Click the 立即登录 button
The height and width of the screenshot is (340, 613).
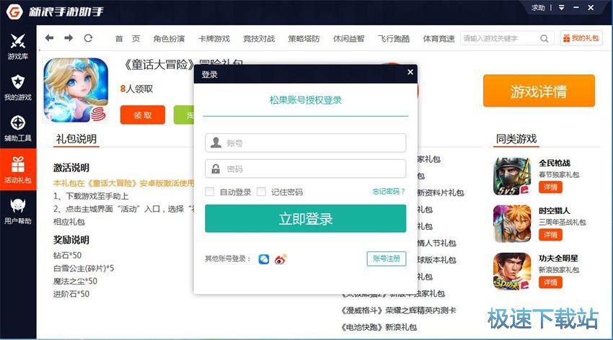pos(305,218)
